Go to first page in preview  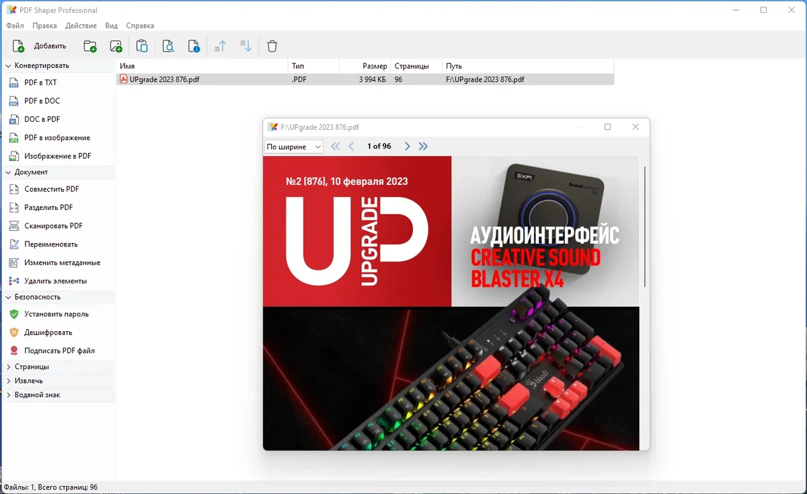pyautogui.click(x=336, y=146)
